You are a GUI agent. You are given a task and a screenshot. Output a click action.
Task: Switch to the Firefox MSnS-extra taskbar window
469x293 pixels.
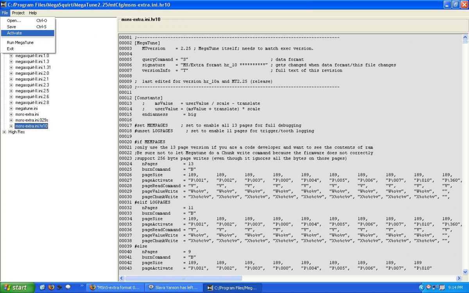click(x=115, y=288)
